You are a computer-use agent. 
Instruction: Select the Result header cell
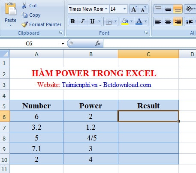(x=148, y=105)
